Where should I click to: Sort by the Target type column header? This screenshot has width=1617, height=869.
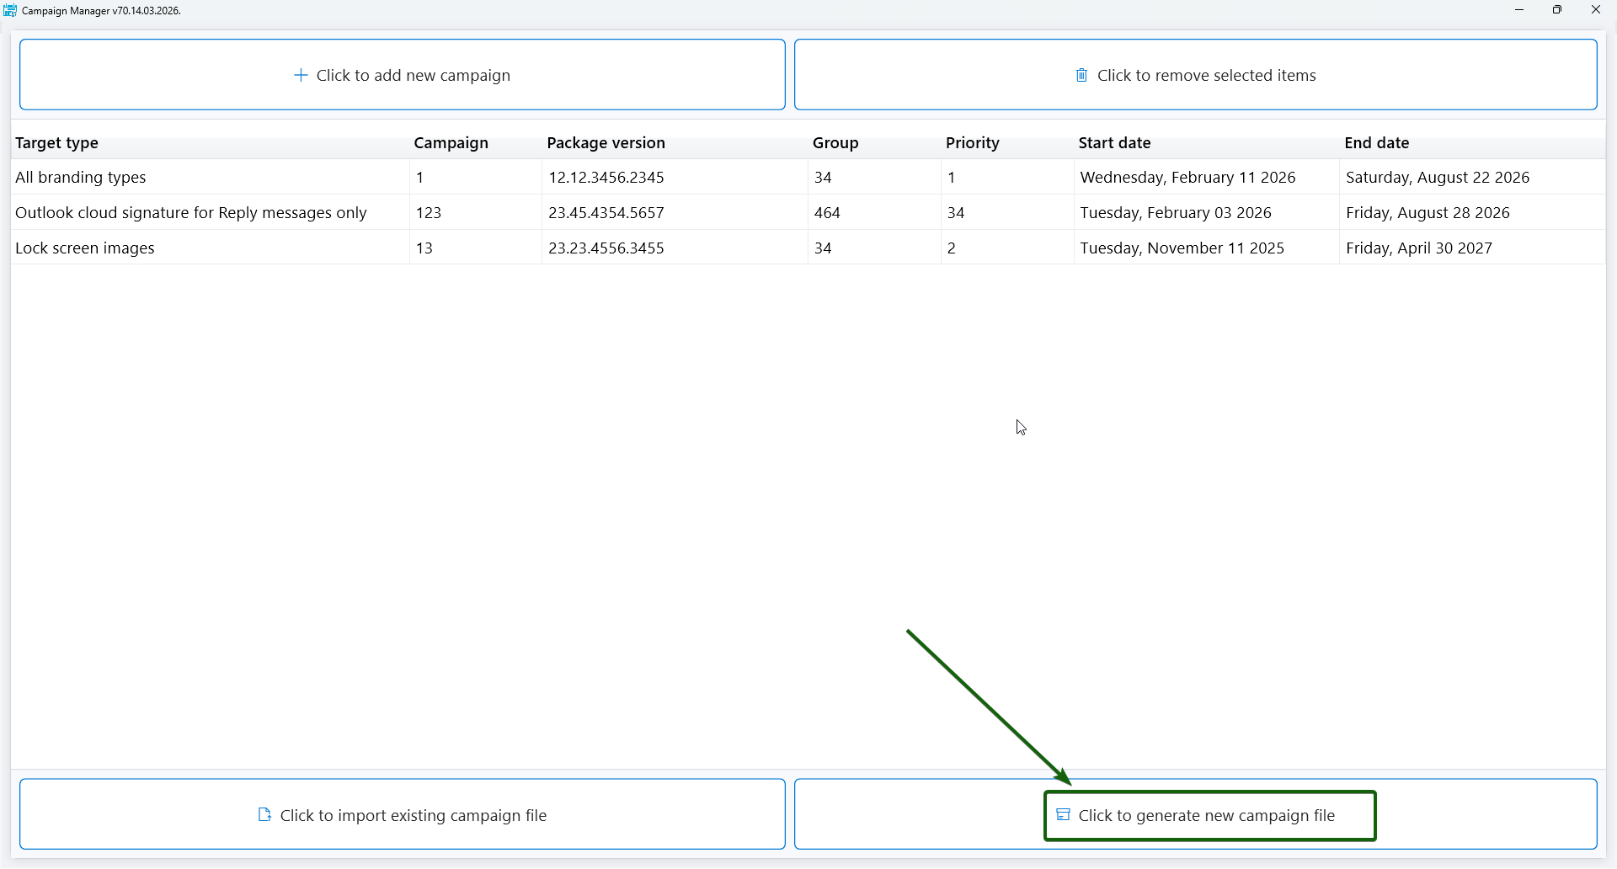pos(56,143)
